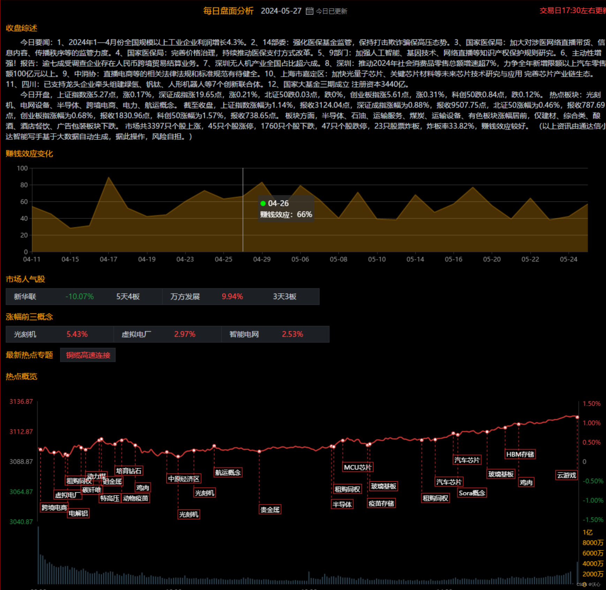Open the 虚拟电厂 top concept cell at 2.97%
Viewport: 606px width, 590px height.
tap(167, 334)
